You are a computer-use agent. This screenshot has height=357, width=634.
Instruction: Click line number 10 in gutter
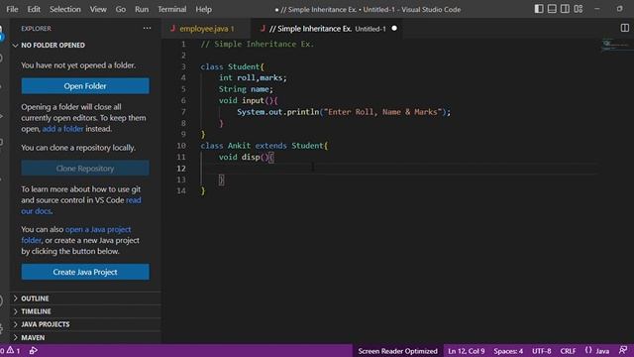pyautogui.click(x=181, y=146)
